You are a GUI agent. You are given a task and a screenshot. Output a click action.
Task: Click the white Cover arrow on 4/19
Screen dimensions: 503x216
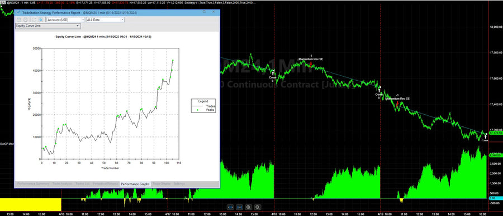tap(379, 90)
